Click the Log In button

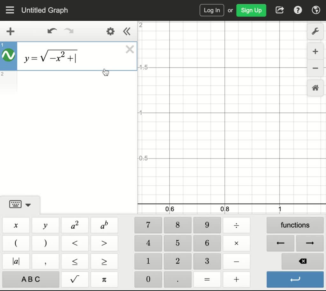211,10
